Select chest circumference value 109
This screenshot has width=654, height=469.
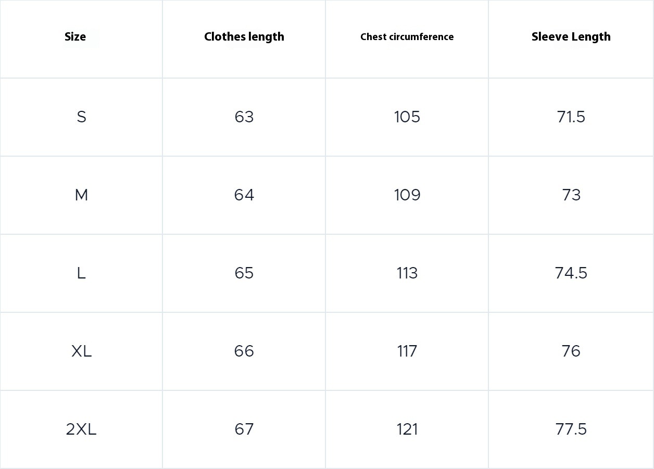pos(407,195)
